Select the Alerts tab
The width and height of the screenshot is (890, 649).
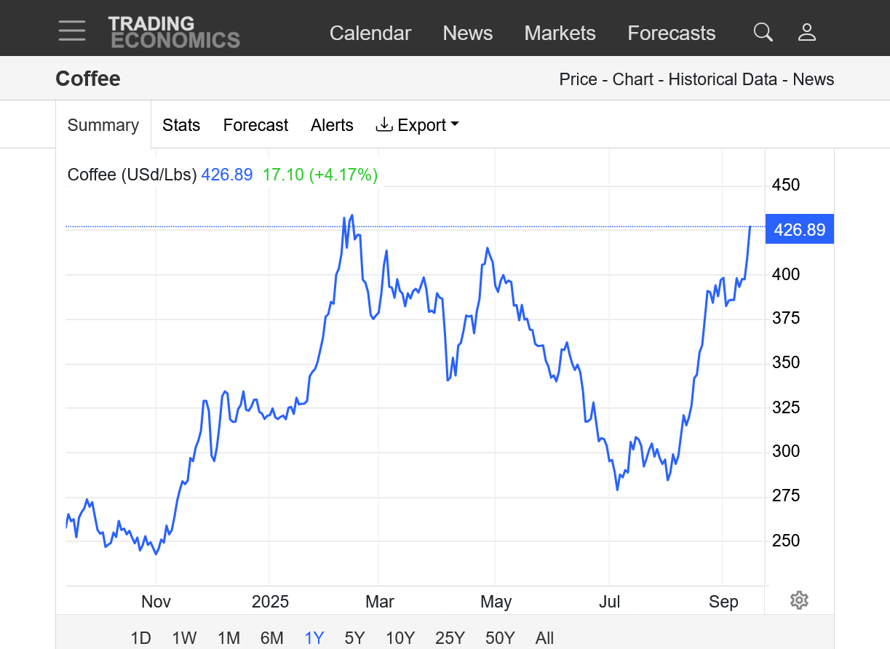(332, 125)
